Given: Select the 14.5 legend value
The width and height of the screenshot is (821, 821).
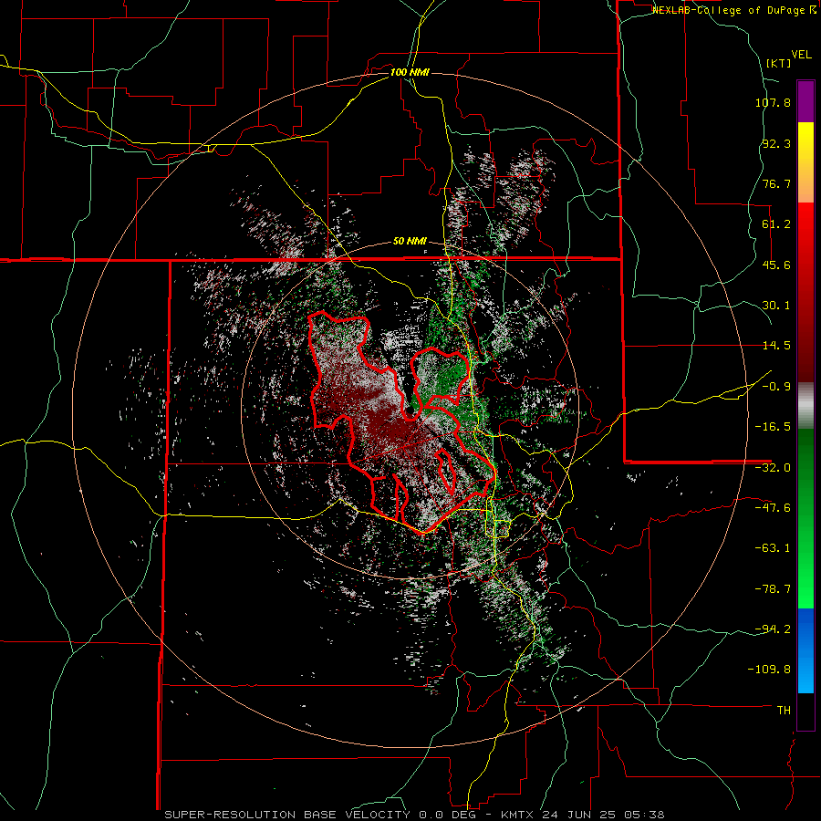Looking at the screenshot, I should [x=776, y=346].
